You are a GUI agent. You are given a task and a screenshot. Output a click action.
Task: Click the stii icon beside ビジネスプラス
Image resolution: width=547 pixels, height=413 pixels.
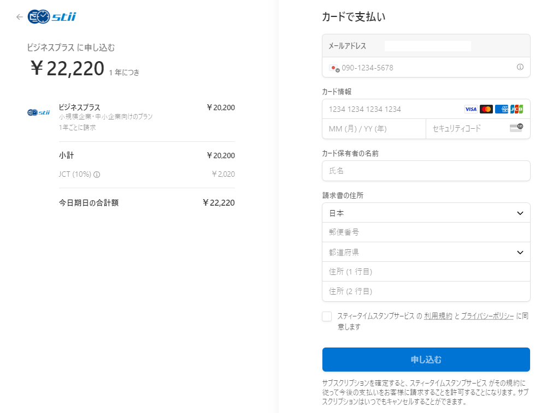click(38, 112)
